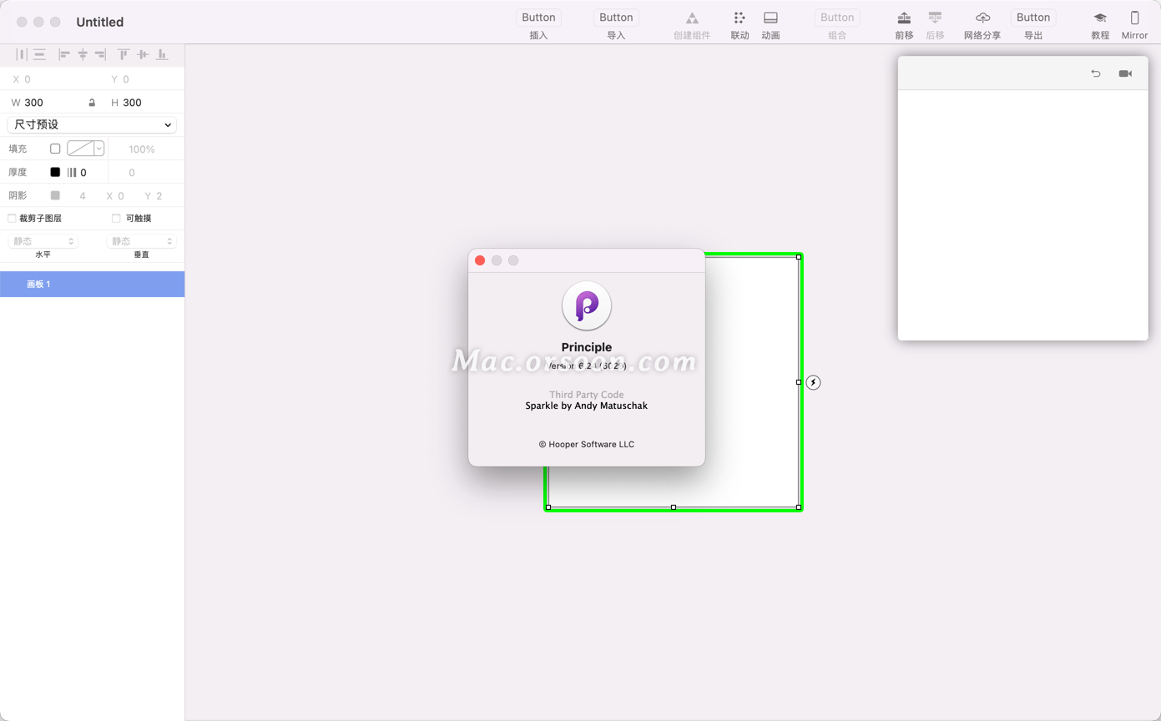Click "© Hooper Software LLC" text

587,444
